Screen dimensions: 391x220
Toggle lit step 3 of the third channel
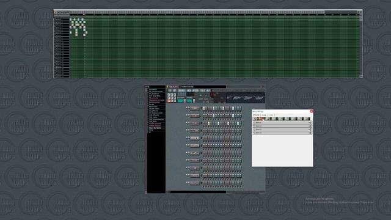click(209, 123)
